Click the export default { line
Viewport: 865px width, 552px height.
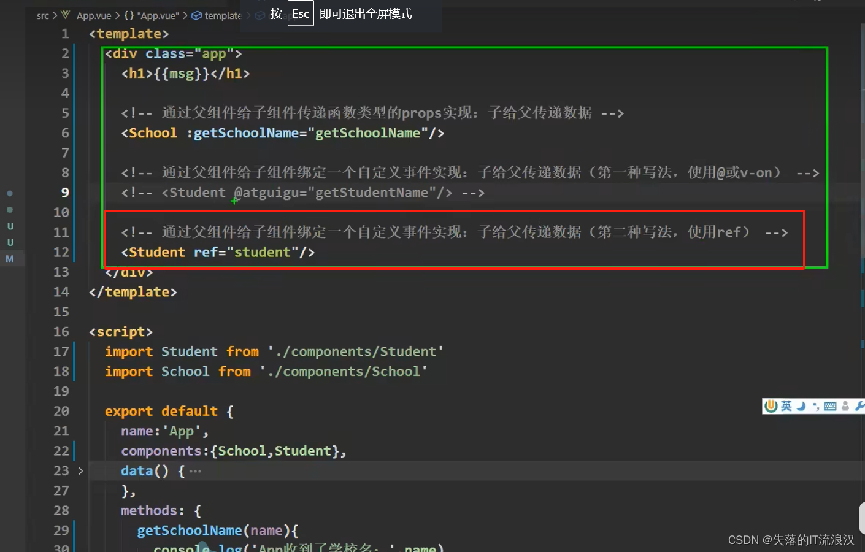point(169,411)
